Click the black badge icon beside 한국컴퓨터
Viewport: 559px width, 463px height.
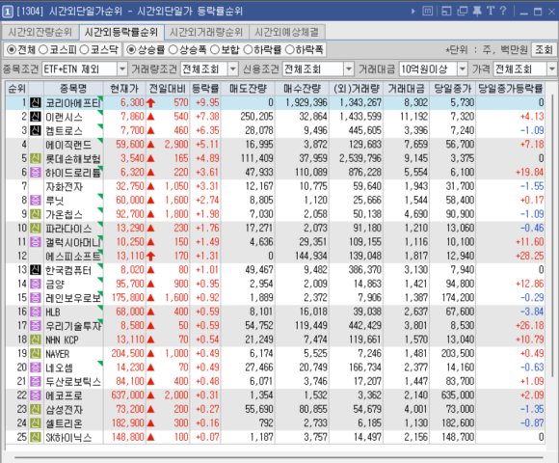click(x=36, y=270)
